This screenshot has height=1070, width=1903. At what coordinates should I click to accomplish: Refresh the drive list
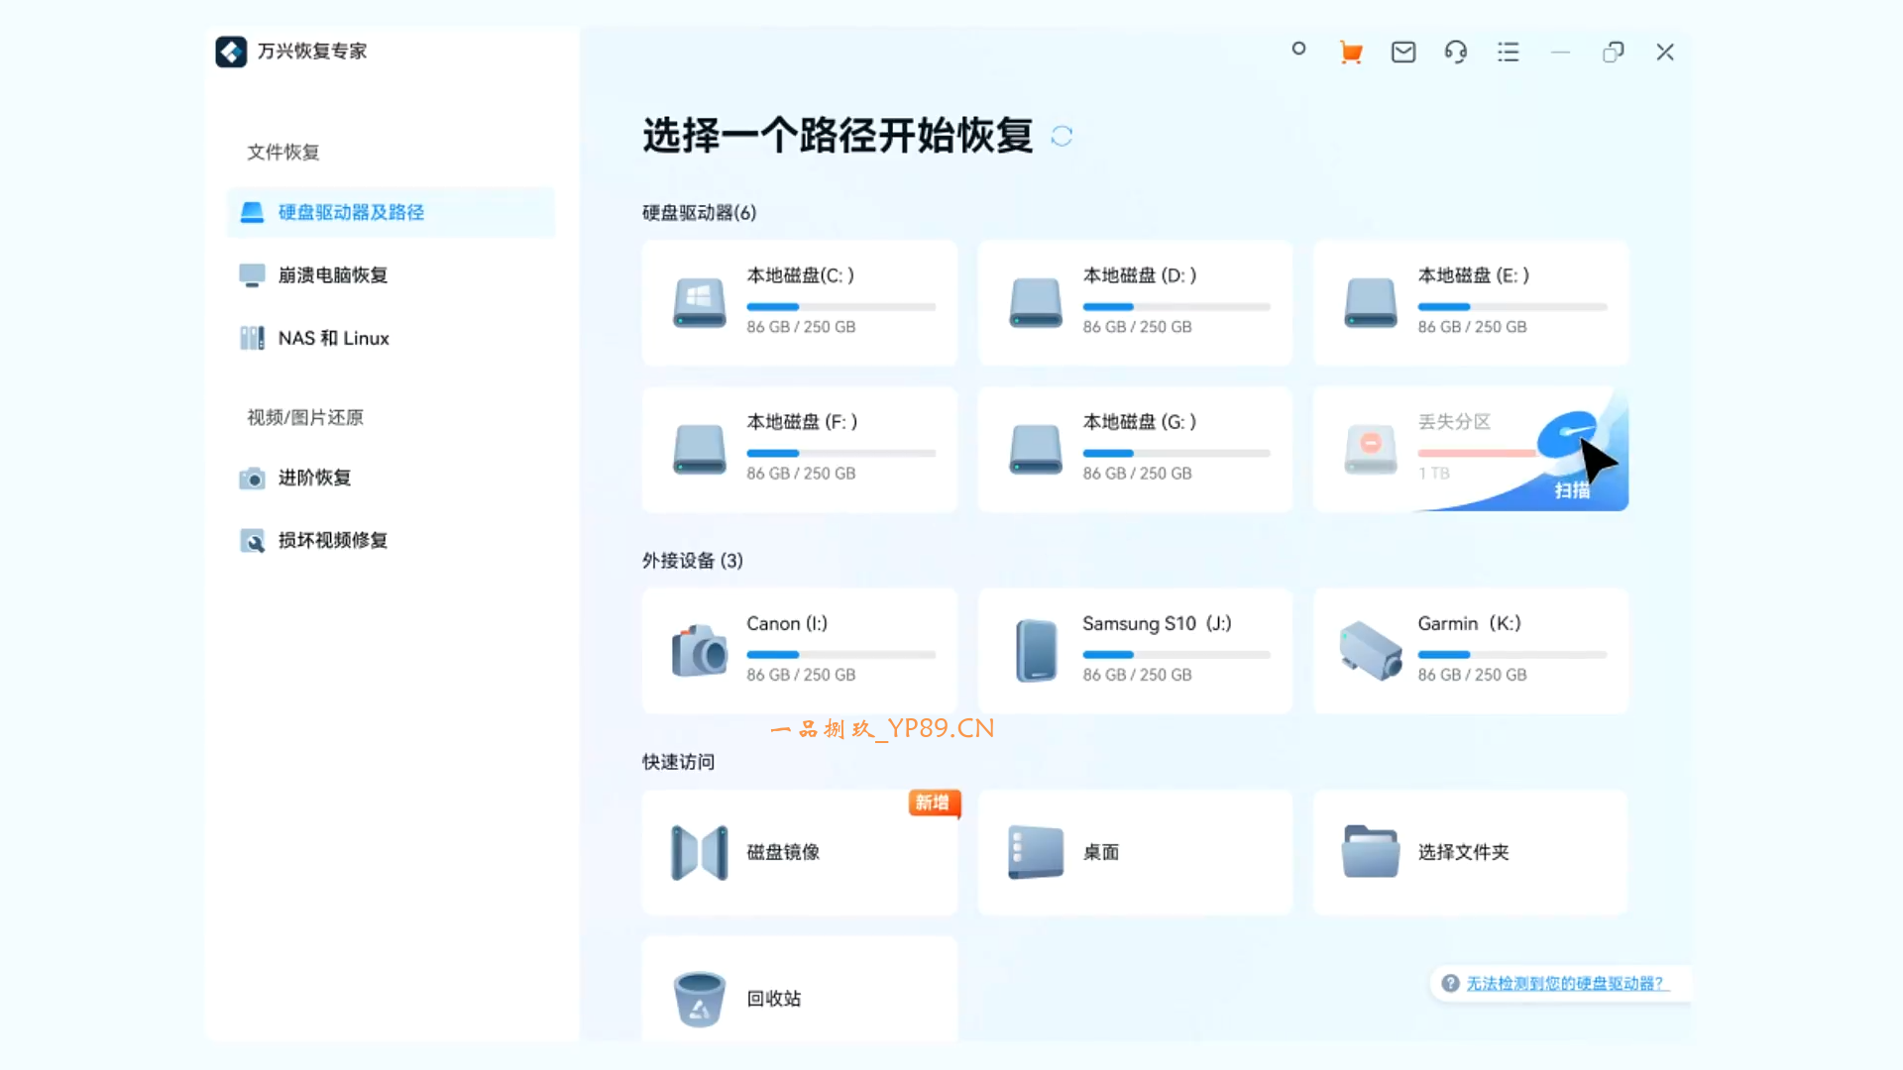point(1062,136)
